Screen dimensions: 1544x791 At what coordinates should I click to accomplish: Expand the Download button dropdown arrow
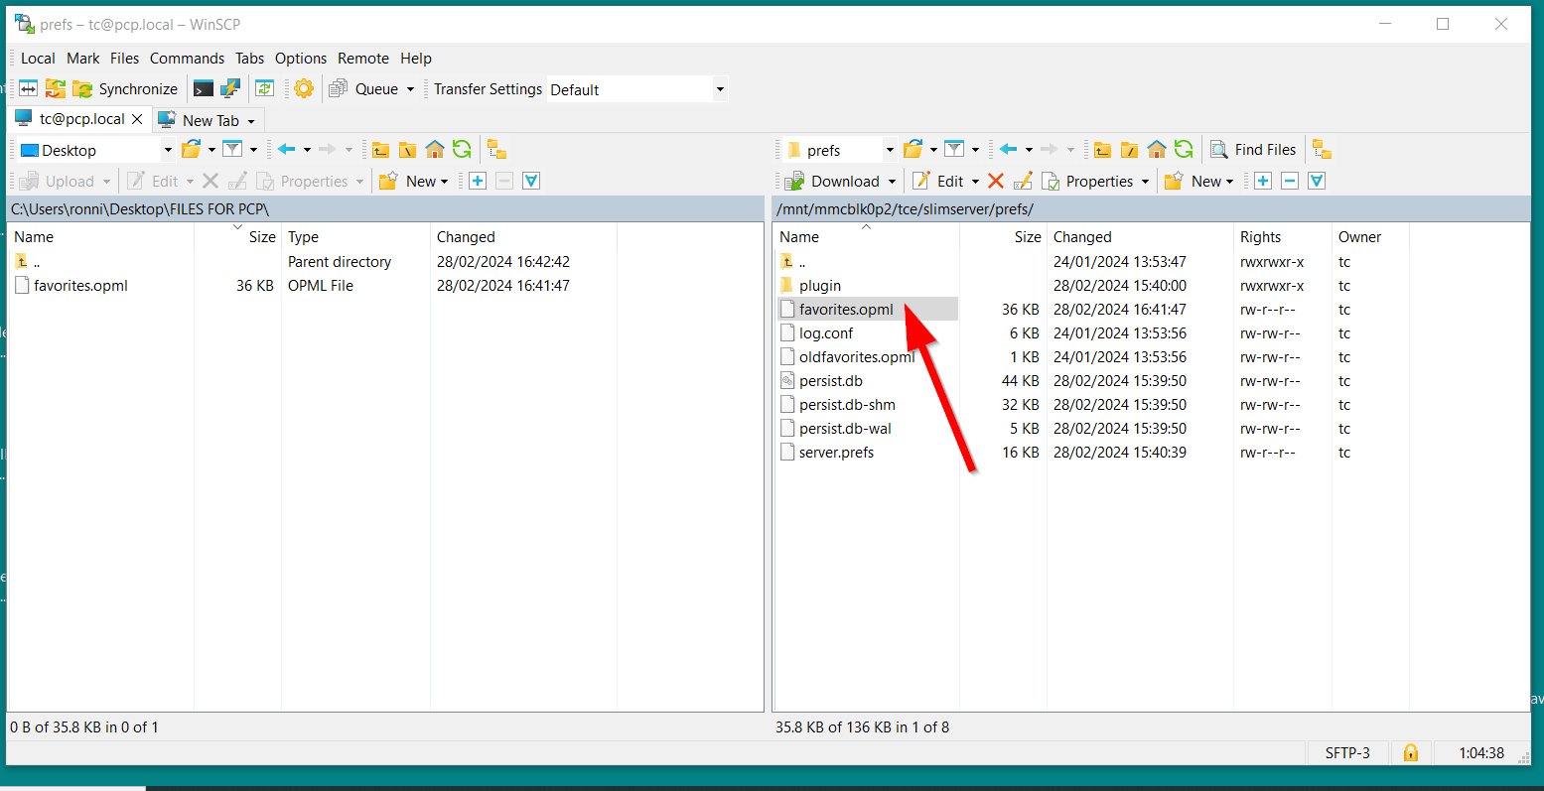(892, 182)
